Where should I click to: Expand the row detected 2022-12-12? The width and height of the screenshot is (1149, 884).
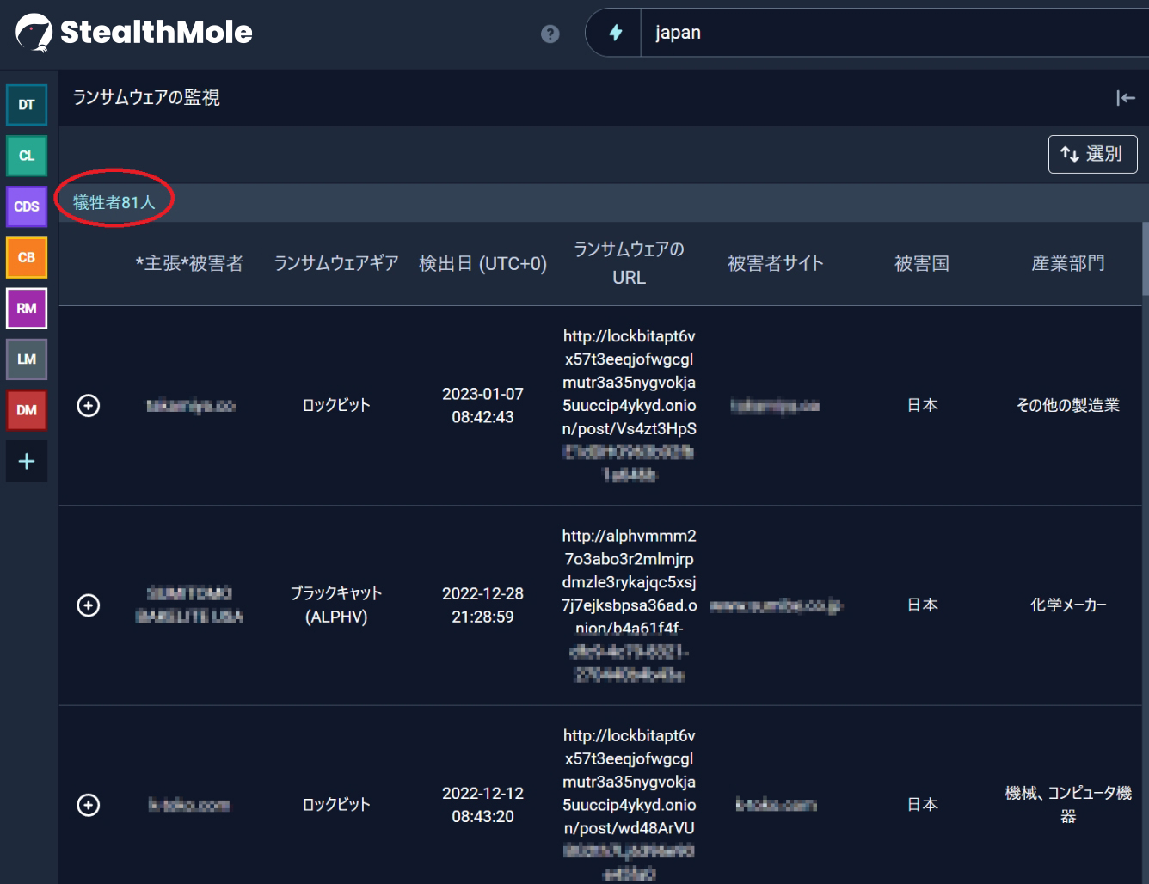(89, 805)
